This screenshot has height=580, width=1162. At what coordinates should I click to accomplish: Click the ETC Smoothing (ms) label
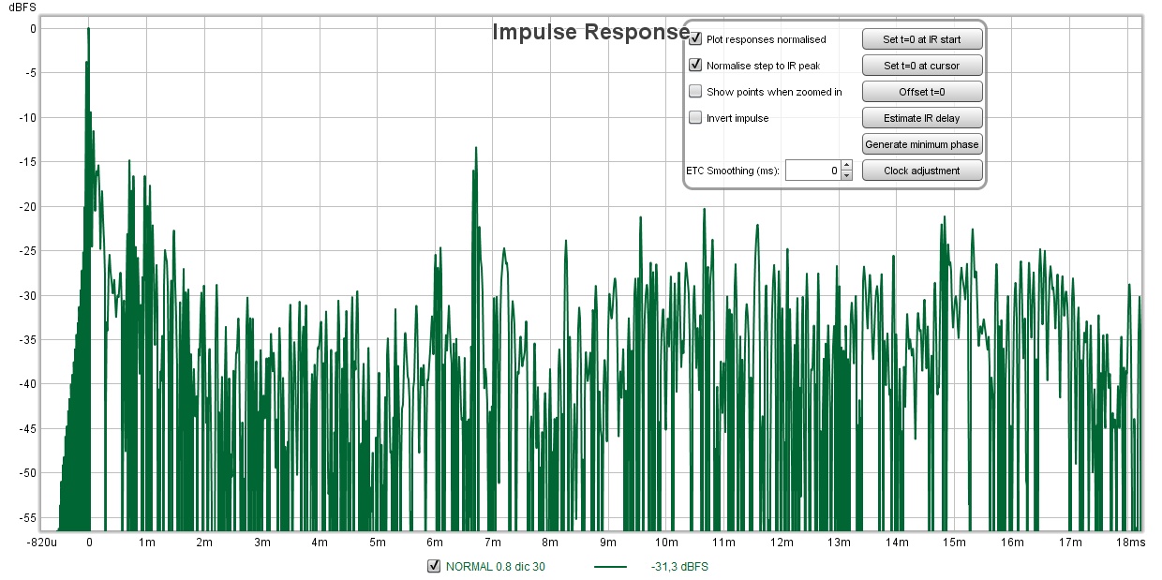click(x=733, y=171)
